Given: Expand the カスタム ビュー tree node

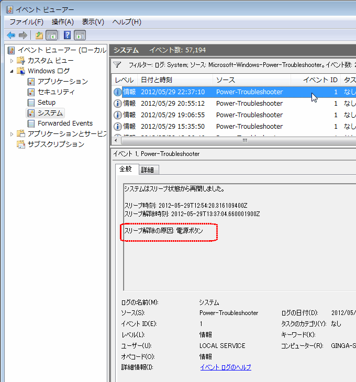Looking at the screenshot, I should coord(12,60).
